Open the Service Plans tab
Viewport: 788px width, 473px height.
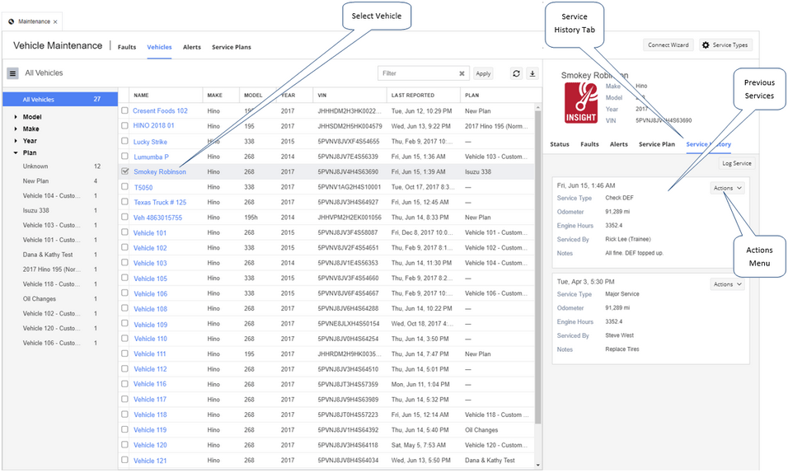pos(231,47)
